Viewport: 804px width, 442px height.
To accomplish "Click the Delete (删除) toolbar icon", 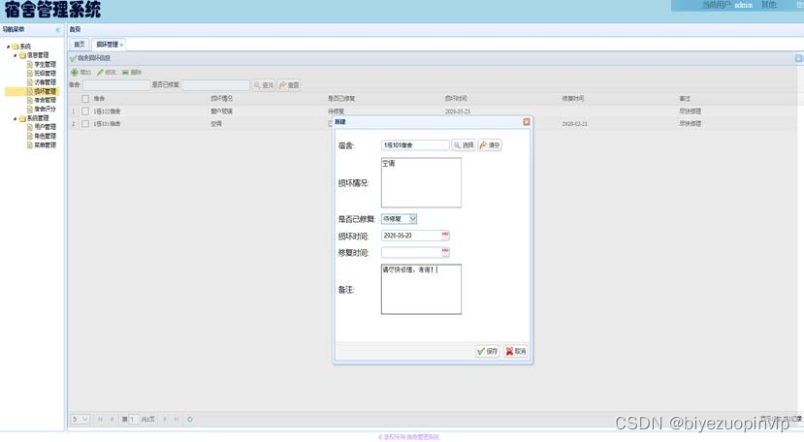I will (126, 73).
